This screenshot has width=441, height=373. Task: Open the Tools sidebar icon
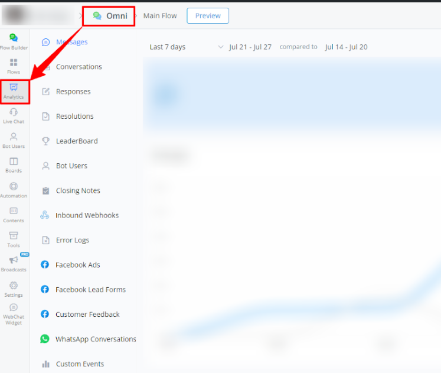point(14,239)
